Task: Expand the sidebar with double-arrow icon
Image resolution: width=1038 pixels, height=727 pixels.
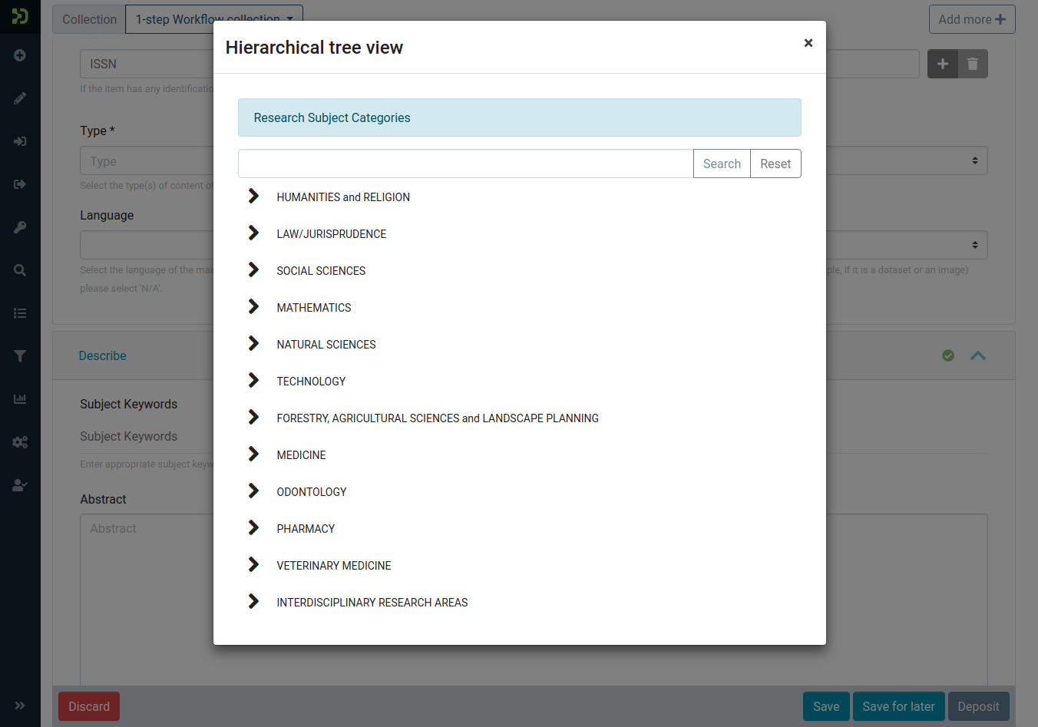Action: pyautogui.click(x=20, y=706)
